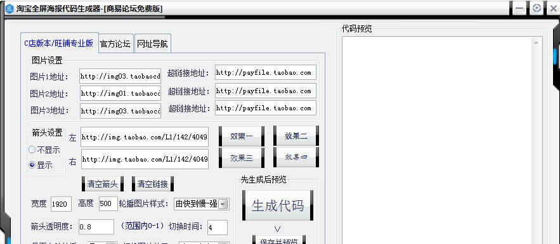The width and height of the screenshot is (560, 244).
Task: Focus the 超链接地址 field in 图片2 row
Action: 265,91
